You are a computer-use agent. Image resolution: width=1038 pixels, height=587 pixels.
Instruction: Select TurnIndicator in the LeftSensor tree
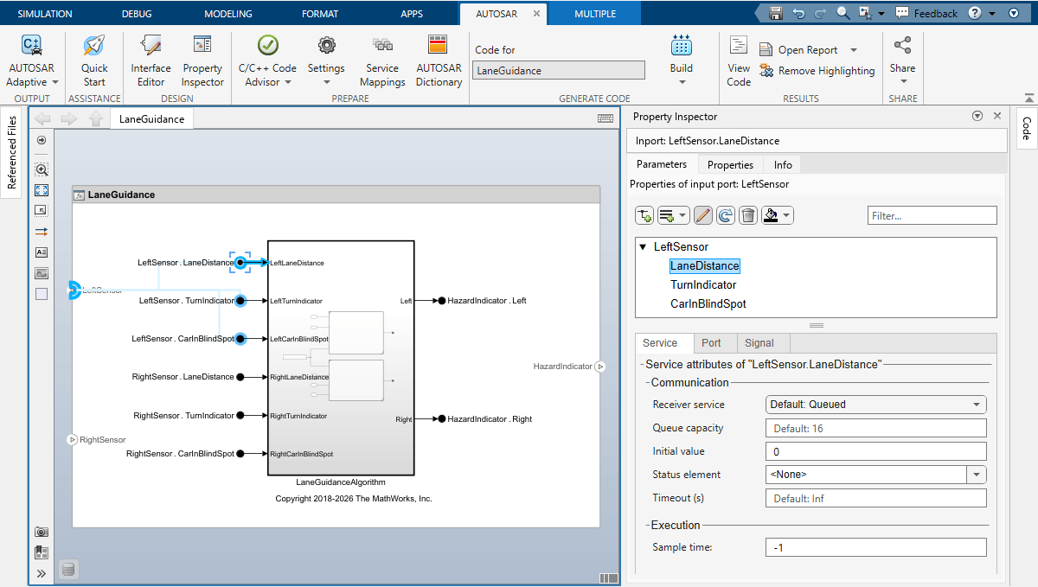click(x=703, y=284)
